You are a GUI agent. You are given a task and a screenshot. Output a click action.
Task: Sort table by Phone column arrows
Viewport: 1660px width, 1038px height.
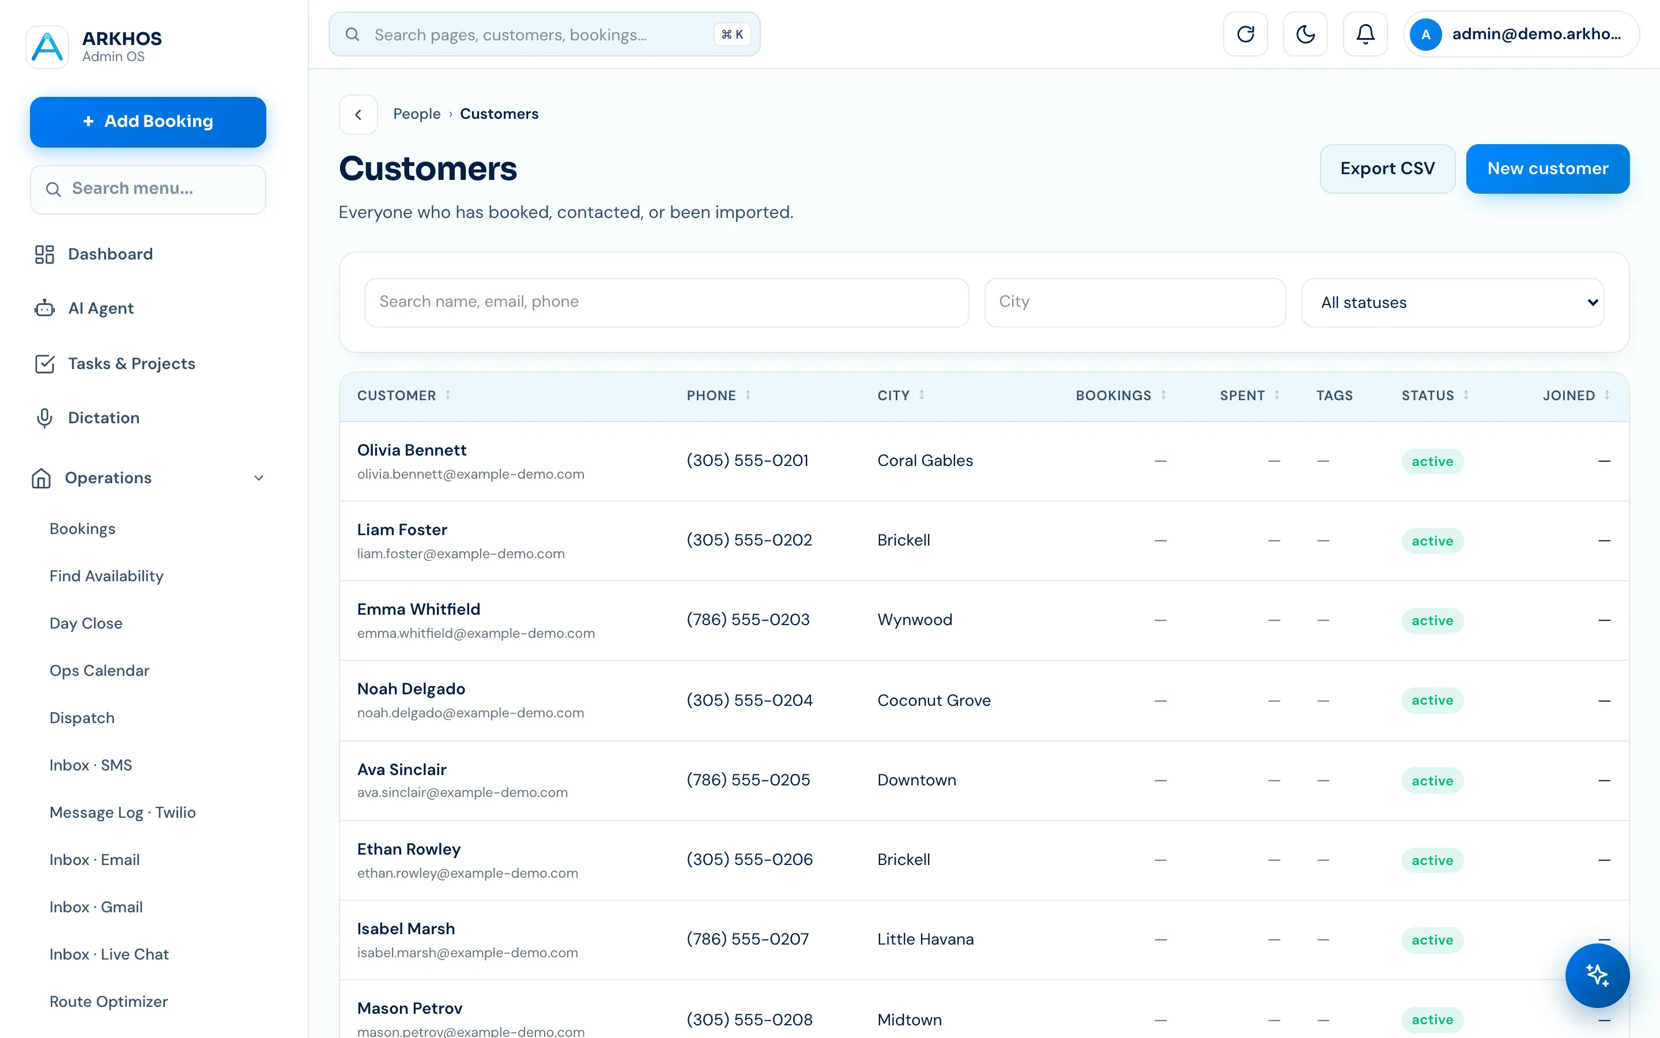pyautogui.click(x=748, y=395)
